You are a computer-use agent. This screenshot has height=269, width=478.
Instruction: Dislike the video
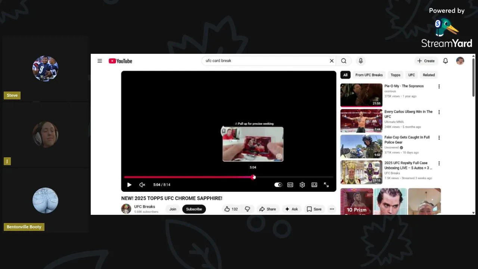(247, 209)
